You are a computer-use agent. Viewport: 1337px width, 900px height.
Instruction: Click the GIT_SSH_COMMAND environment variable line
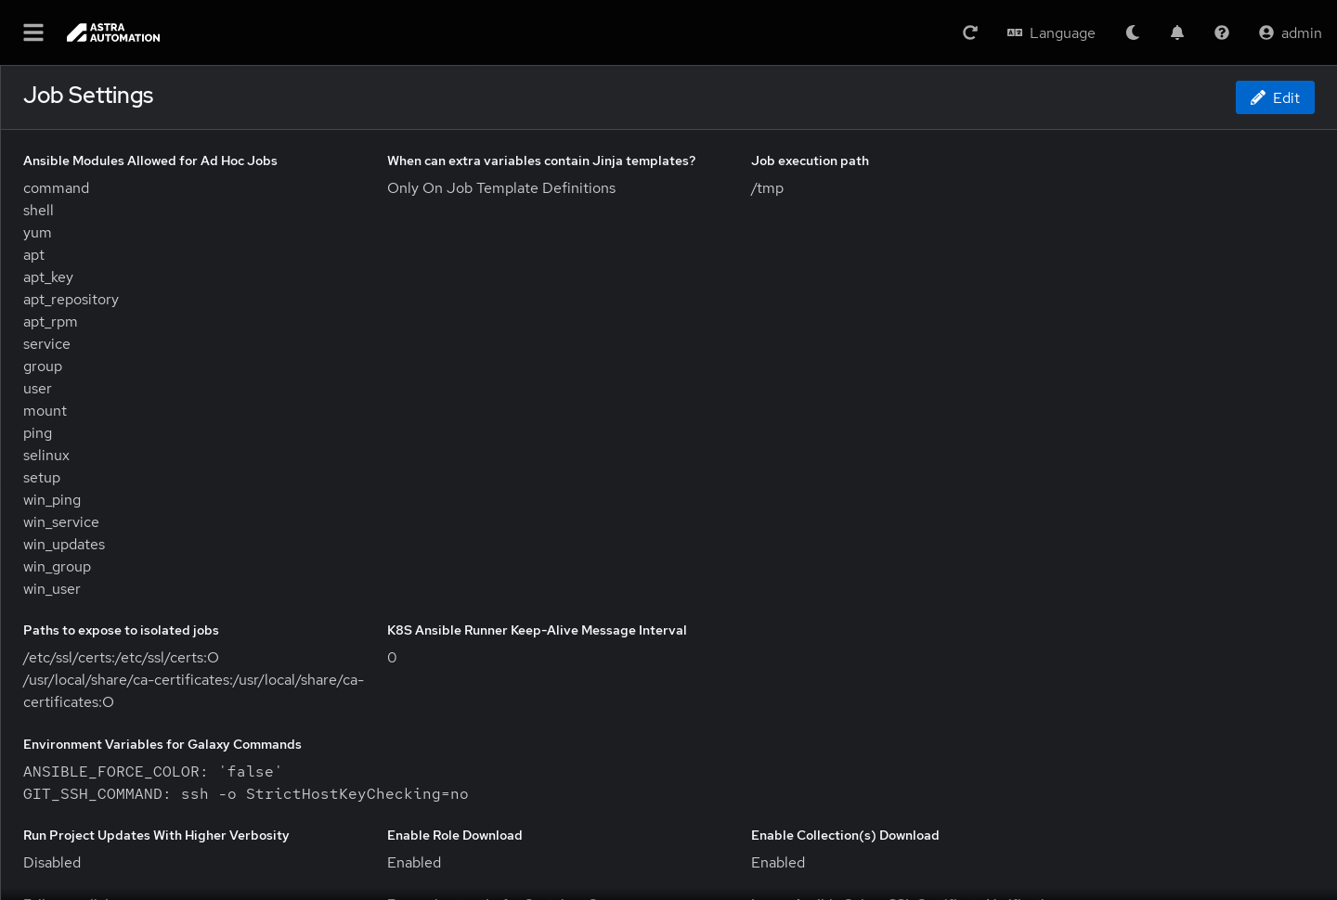tap(245, 794)
